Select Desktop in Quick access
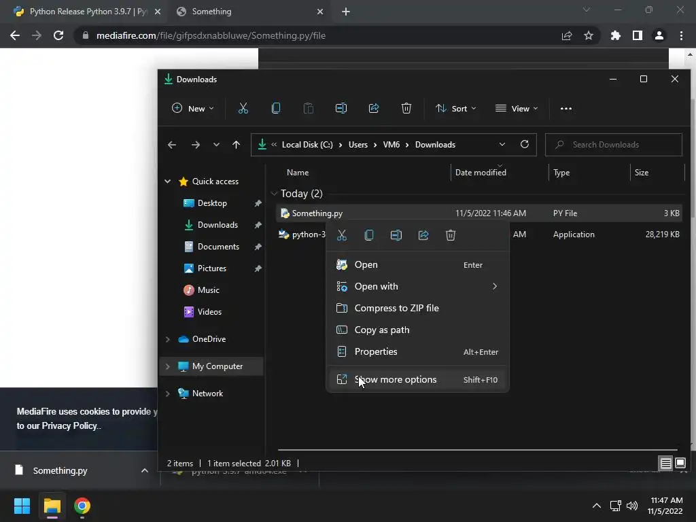This screenshot has width=696, height=522. (x=212, y=203)
